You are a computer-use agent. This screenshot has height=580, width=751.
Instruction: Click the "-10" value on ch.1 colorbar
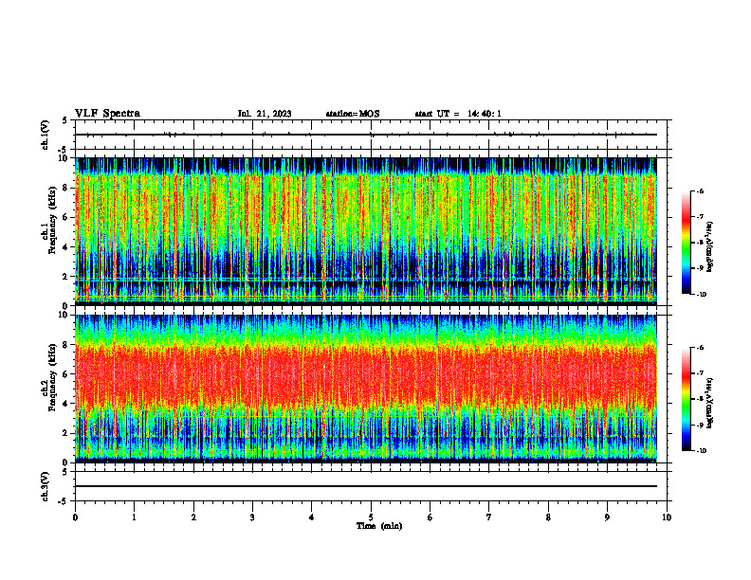[x=702, y=295]
